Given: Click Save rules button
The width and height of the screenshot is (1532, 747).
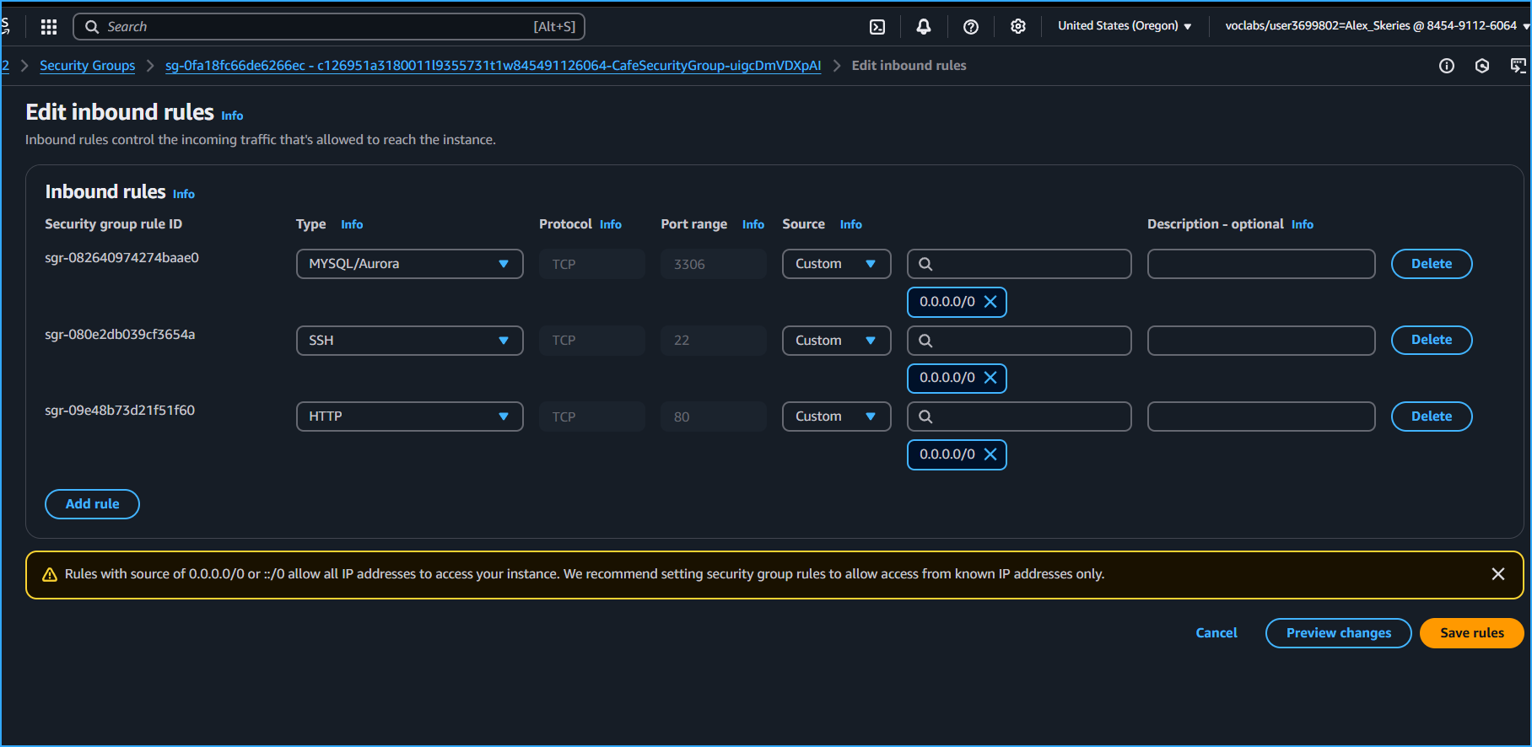Looking at the screenshot, I should pos(1471,633).
